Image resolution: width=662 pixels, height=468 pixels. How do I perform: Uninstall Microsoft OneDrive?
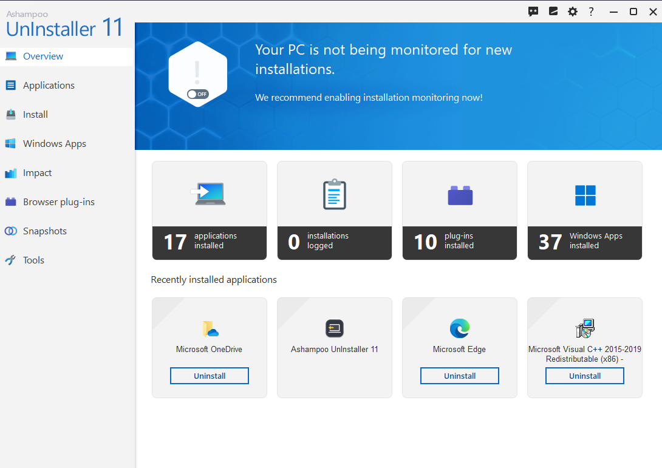pos(209,375)
